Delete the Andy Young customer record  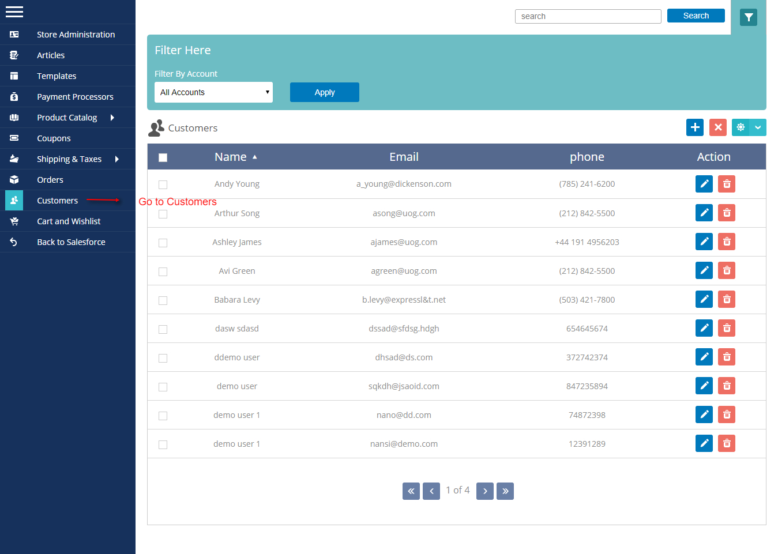[x=727, y=184]
